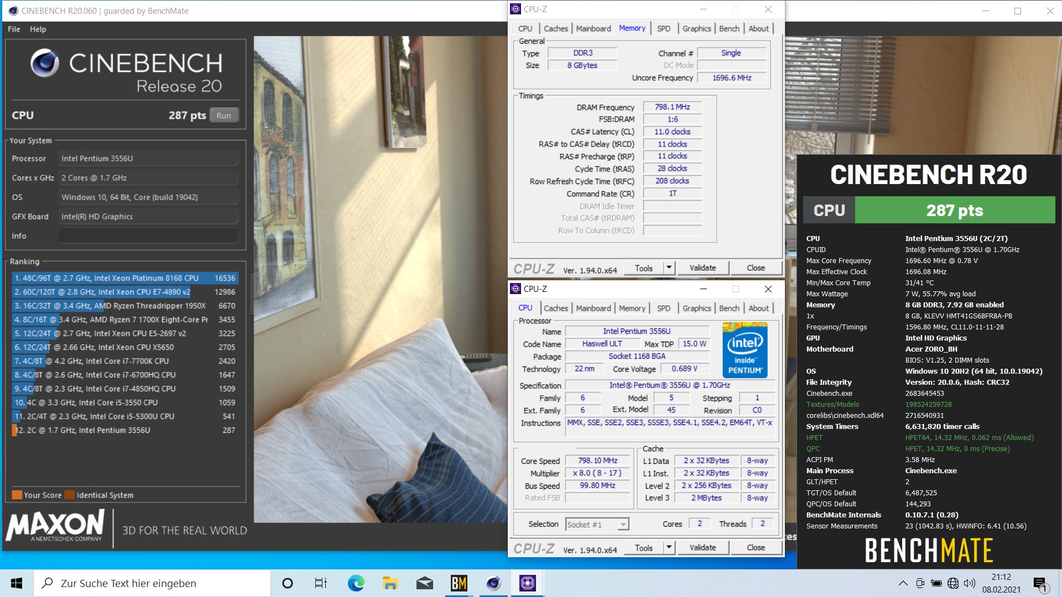
Task: Select ranking row Intel Core i5-3550
Action: pyautogui.click(x=125, y=402)
